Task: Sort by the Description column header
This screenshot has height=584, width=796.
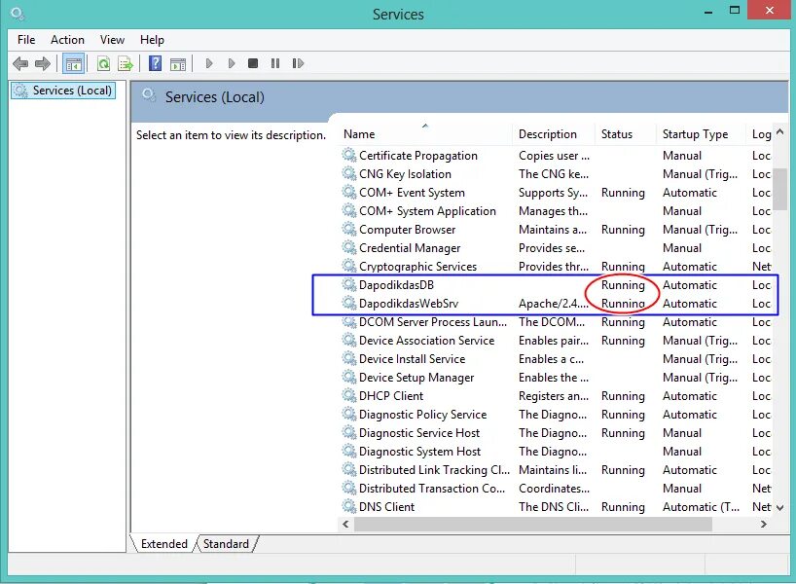Action: (554, 134)
